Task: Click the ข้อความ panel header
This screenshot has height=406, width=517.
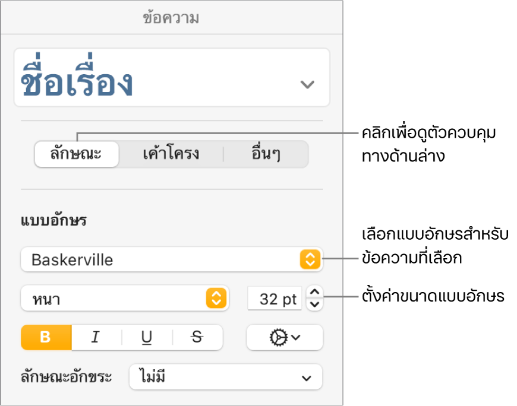Action: (171, 17)
